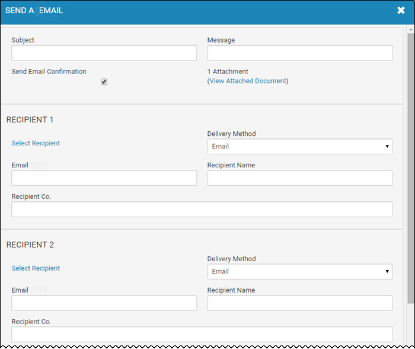415x349 pixels.
Task: Focus the Subject input field
Action: point(104,53)
